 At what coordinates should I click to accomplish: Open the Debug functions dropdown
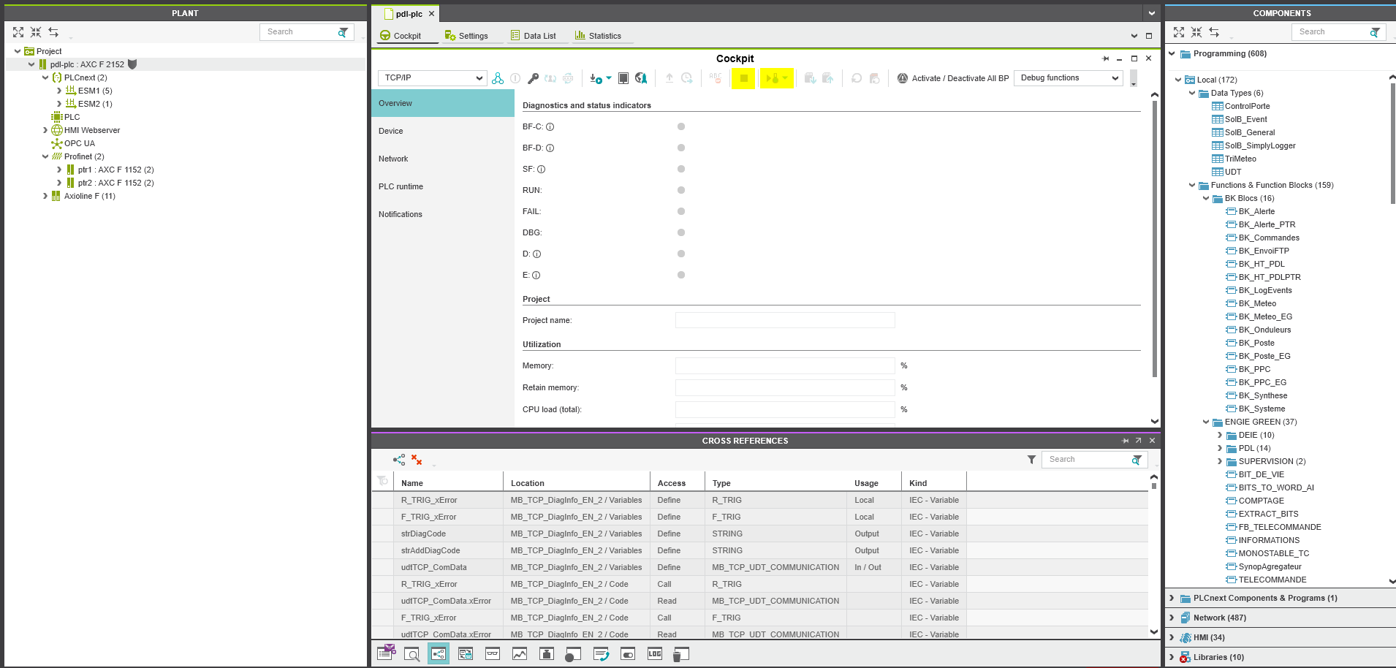[x=1068, y=78]
